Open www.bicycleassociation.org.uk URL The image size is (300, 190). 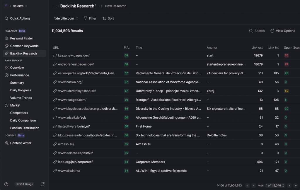tap(88, 109)
